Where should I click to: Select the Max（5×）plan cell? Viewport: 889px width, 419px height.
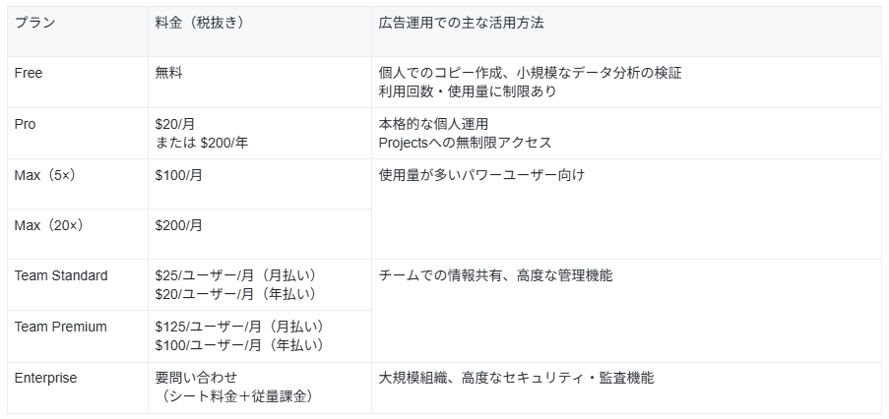tap(78, 184)
